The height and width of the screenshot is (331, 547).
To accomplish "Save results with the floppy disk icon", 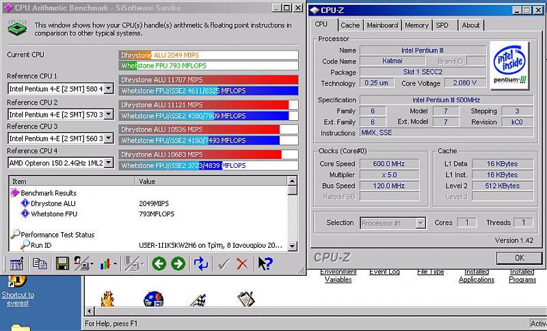I will pyautogui.click(x=62, y=264).
